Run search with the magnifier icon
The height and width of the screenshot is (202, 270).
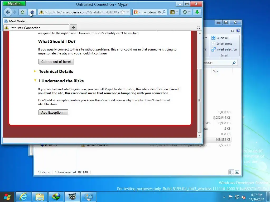tap(164, 12)
